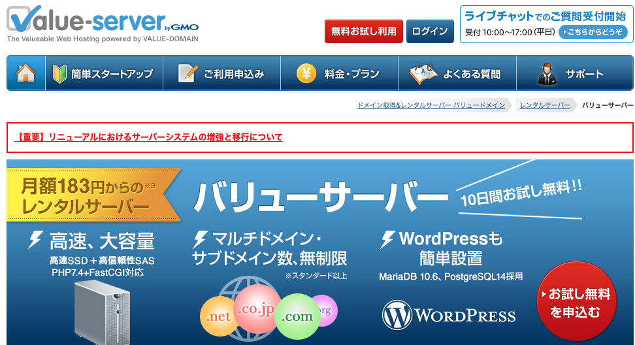Viewport: 635px width, 345px height.
Task: Click the green .com bubble
Action: point(297,316)
